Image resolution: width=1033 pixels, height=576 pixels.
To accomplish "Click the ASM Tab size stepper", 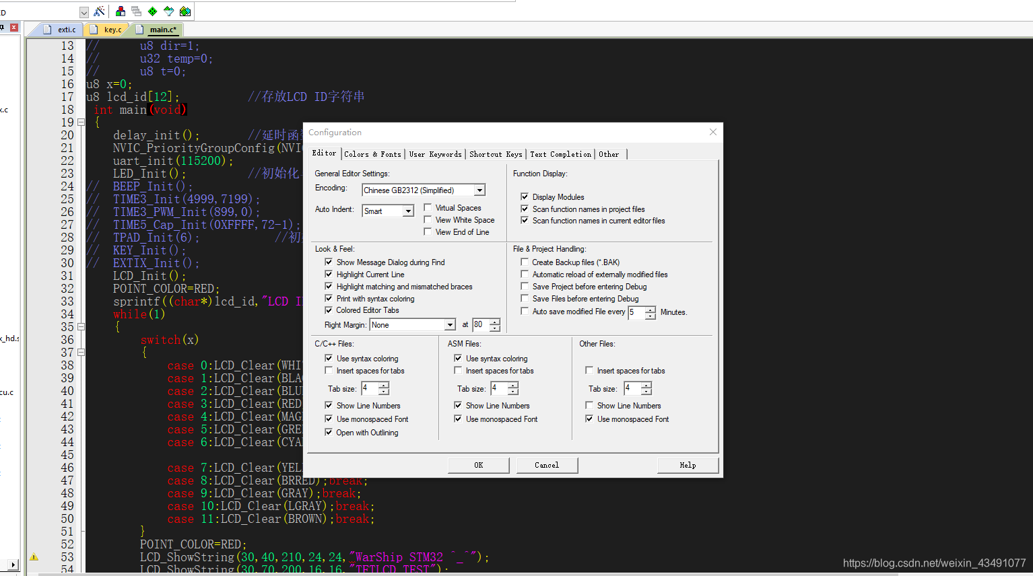I will (x=513, y=388).
